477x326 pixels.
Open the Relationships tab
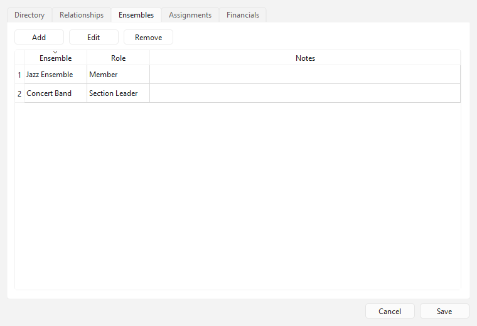pos(82,15)
